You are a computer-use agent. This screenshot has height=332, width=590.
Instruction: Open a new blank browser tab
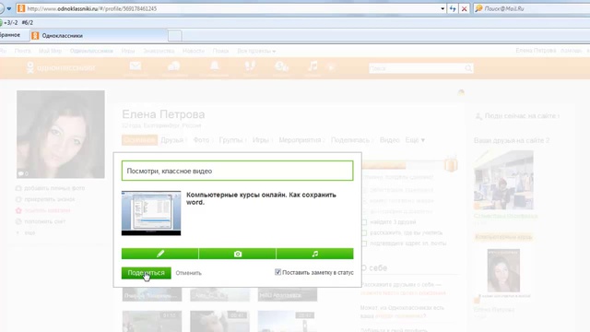pos(174,36)
